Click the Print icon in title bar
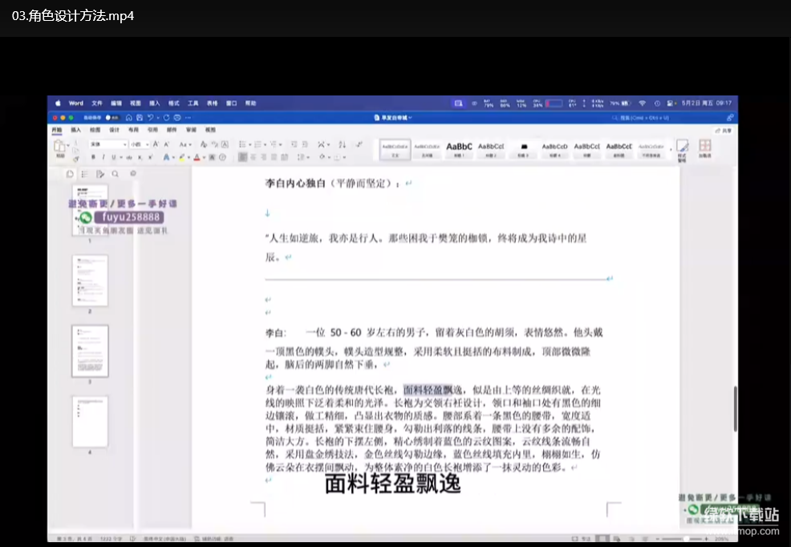Screen dimensions: 791x547 (x=177, y=117)
